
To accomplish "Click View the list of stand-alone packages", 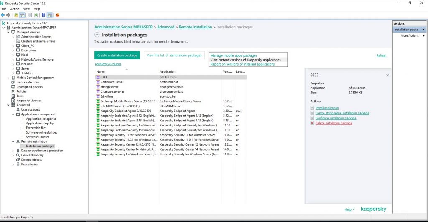I will coord(174,55).
